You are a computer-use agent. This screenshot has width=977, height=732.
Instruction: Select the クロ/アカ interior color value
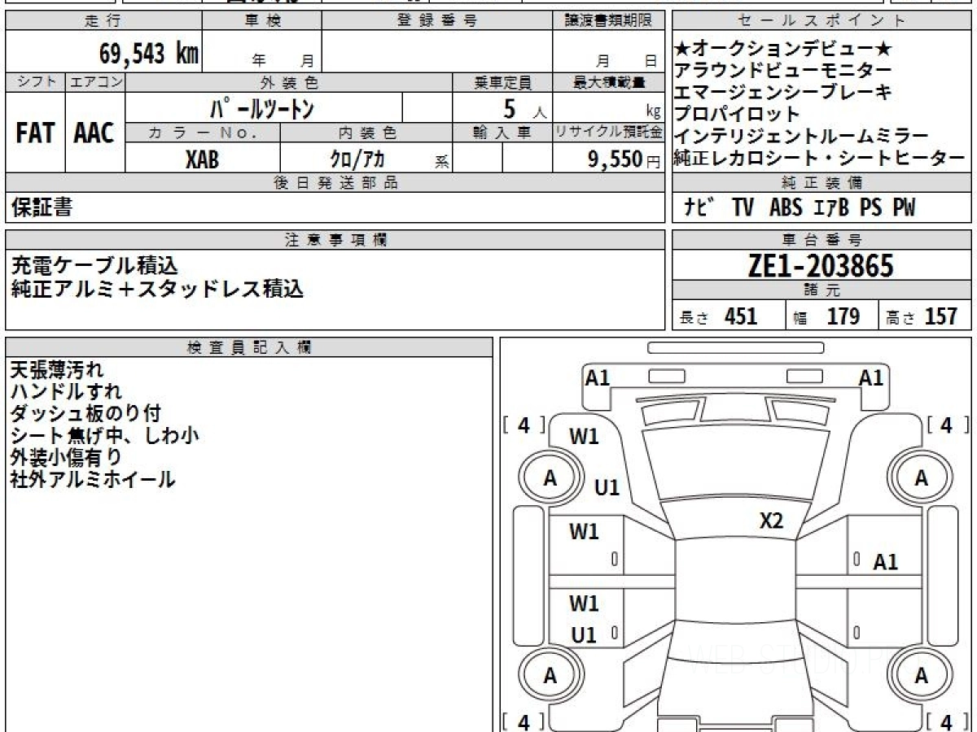357,159
